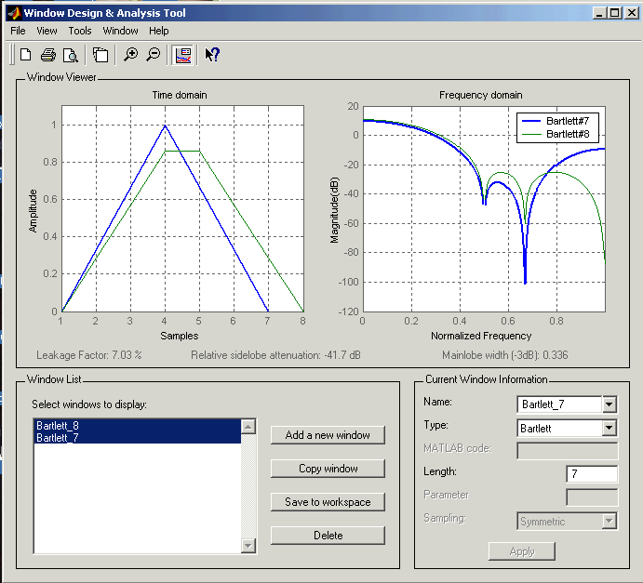Image resolution: width=643 pixels, height=583 pixels.
Task: Click Save to workspace button
Action: (328, 502)
